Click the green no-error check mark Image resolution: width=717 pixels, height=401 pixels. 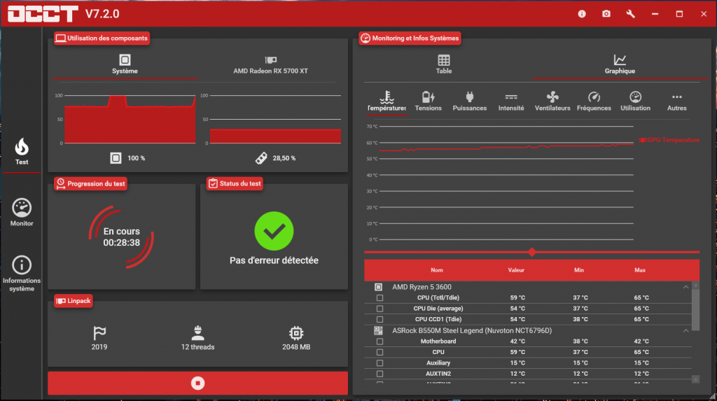pyautogui.click(x=274, y=231)
